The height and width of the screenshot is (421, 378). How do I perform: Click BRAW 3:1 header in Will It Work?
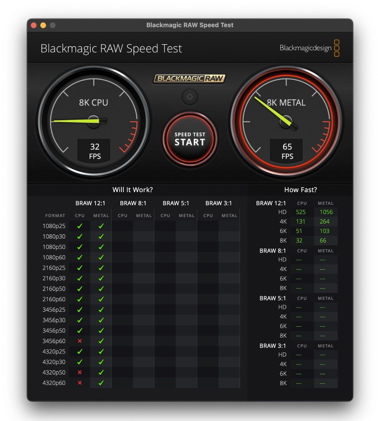(x=219, y=203)
